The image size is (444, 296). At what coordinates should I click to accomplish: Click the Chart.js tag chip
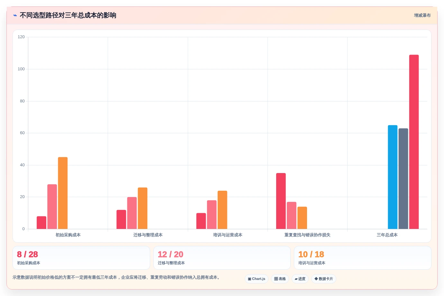tap(257, 279)
